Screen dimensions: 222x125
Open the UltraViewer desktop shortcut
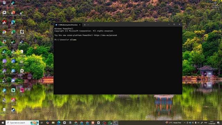tap(13, 72)
